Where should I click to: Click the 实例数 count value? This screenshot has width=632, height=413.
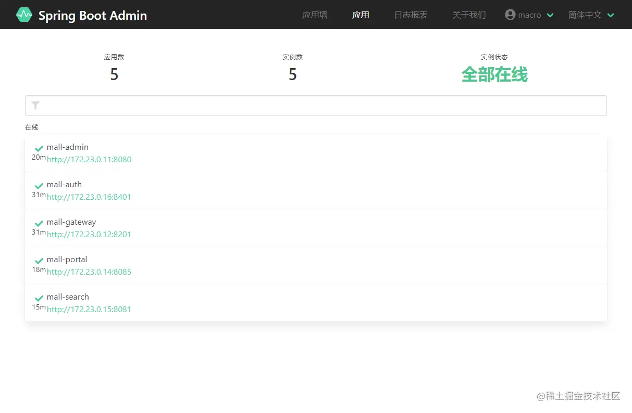coord(293,74)
